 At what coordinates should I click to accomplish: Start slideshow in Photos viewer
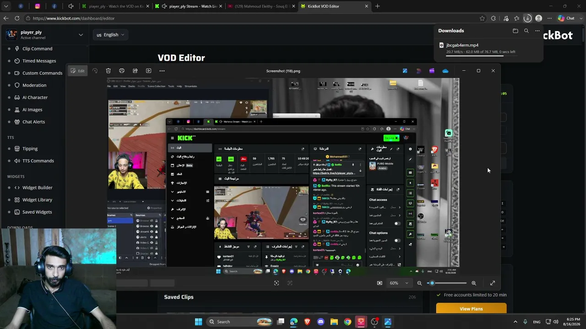pos(148,71)
